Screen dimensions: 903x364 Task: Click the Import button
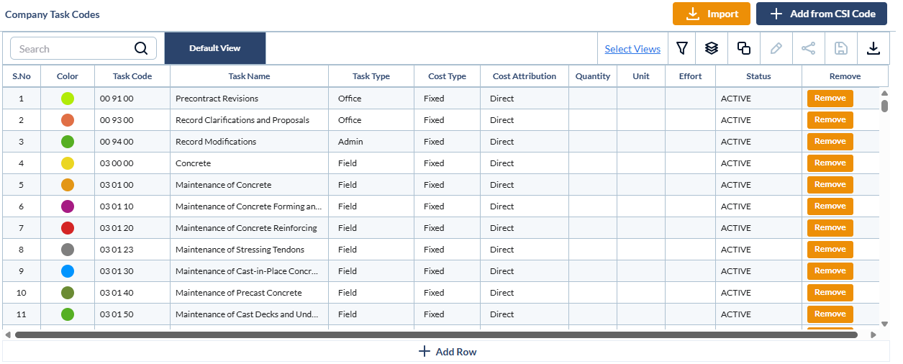(712, 14)
